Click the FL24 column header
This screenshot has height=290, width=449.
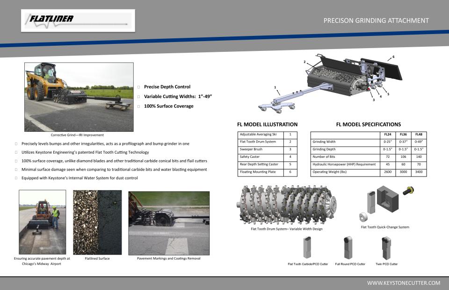[x=388, y=134]
